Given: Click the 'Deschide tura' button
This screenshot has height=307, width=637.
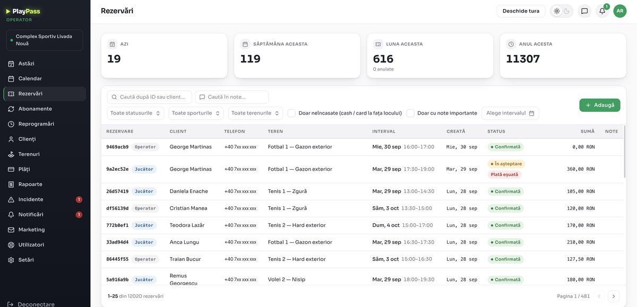Looking at the screenshot, I should [x=521, y=11].
